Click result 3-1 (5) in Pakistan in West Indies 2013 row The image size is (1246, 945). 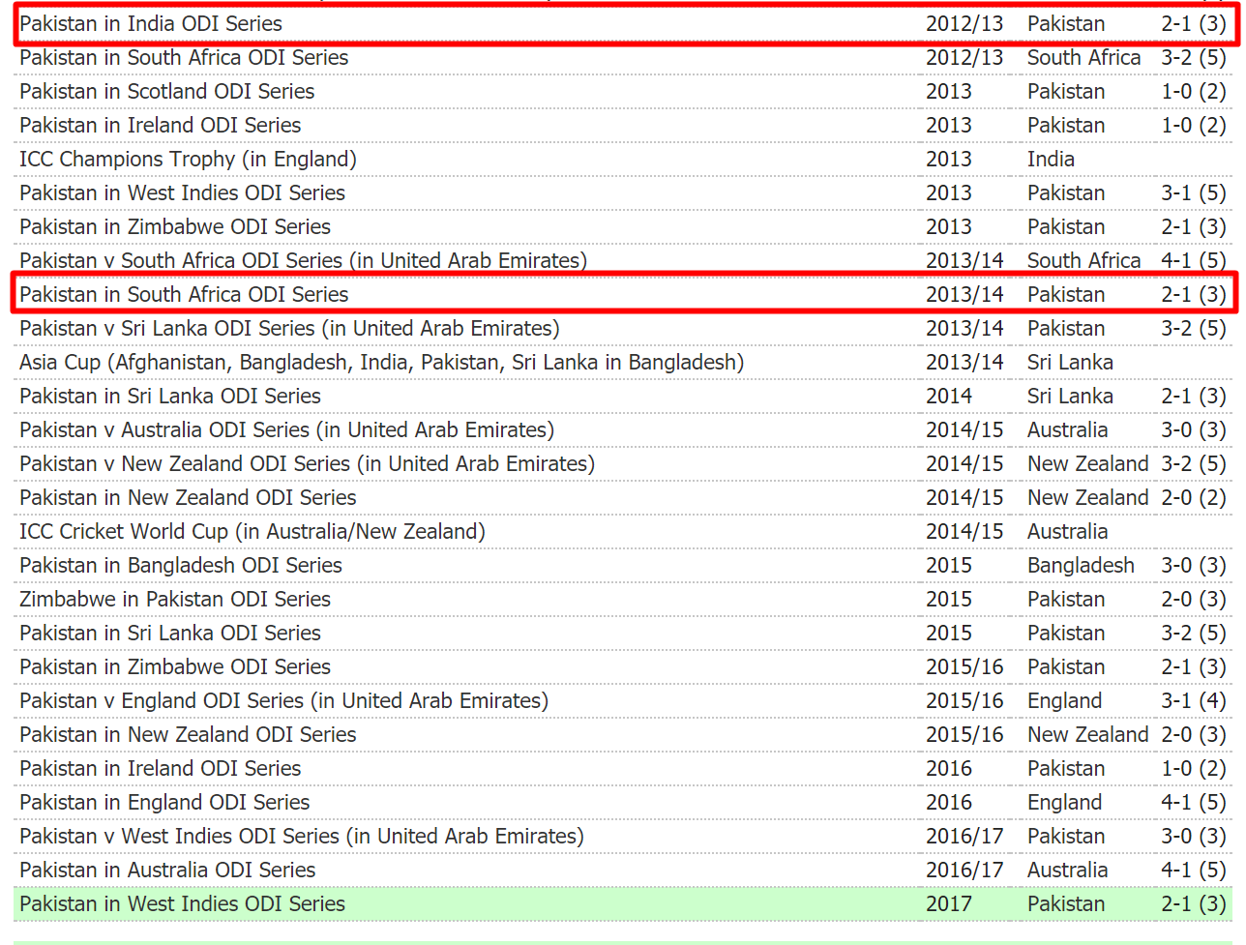pyautogui.click(x=1194, y=192)
